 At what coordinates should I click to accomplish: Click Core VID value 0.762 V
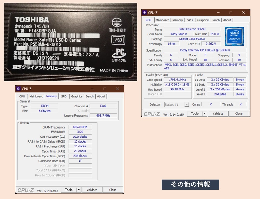pyautogui.click(x=211, y=44)
